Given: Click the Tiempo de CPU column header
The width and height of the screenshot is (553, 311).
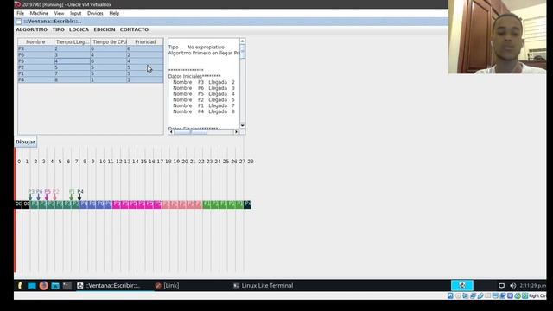Looking at the screenshot, I should tap(109, 42).
